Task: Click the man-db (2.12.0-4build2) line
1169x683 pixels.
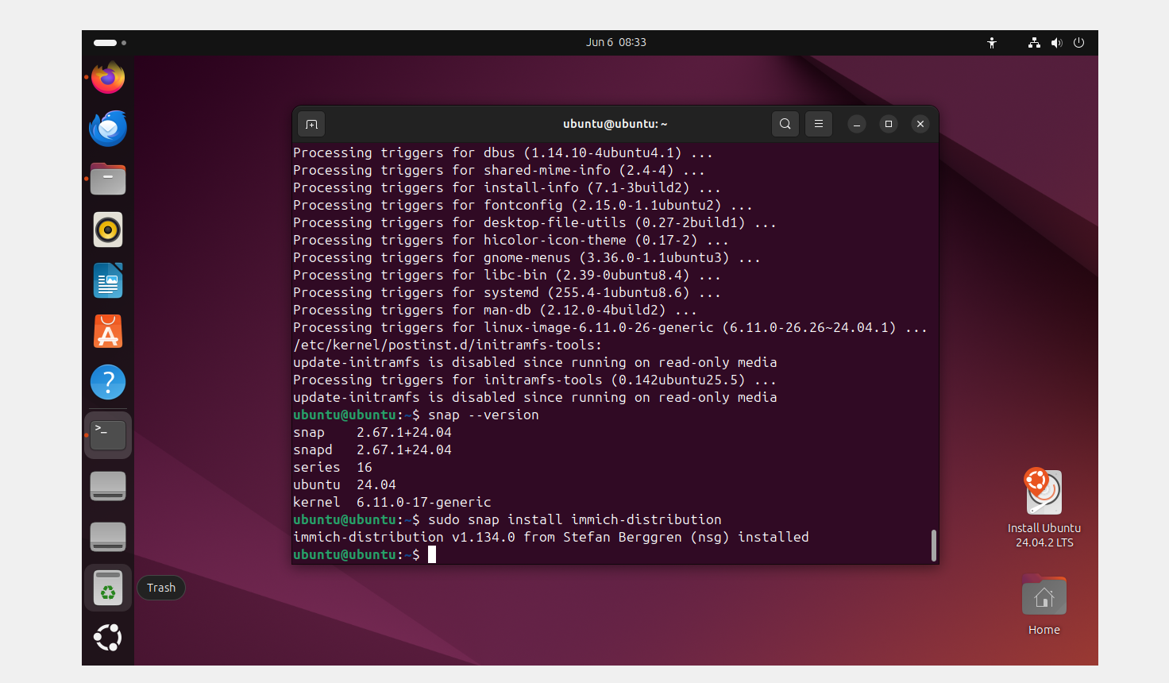Action: [496, 310]
